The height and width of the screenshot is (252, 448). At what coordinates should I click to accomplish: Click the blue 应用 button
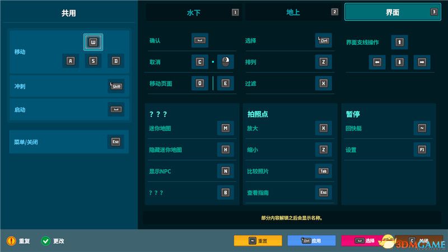coord(311,241)
